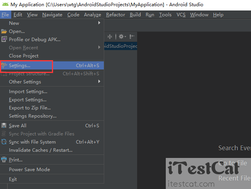
Task: Select Invalidate Caches / Restart...
Action: [x=52, y=150]
